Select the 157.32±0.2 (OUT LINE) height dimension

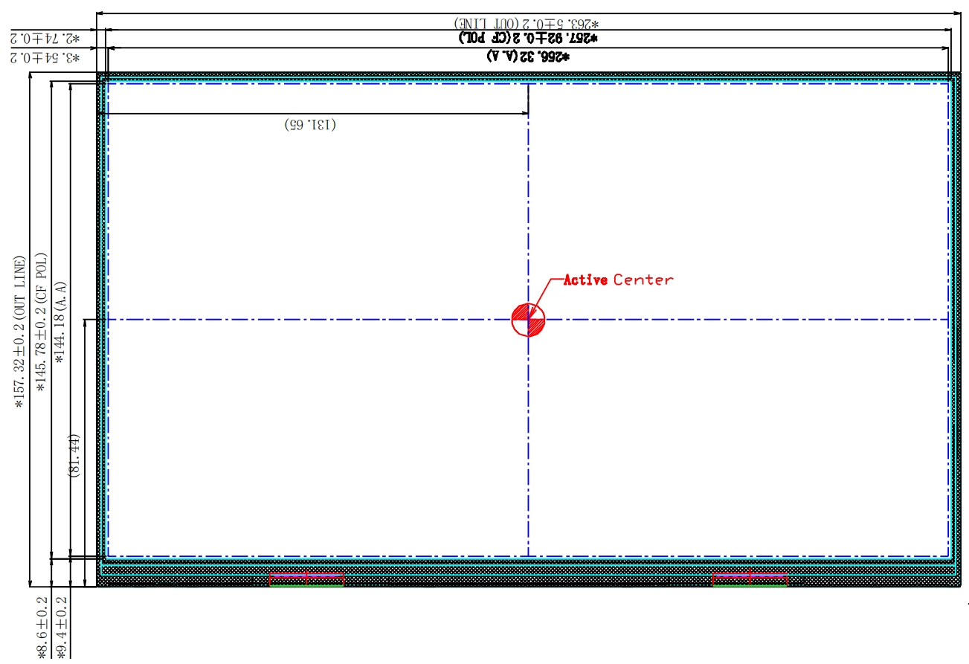[20, 332]
